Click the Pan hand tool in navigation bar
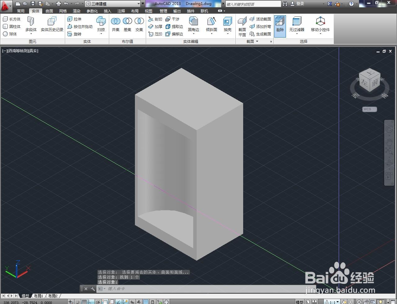Viewport: 397px width, 304px height. click(389, 142)
